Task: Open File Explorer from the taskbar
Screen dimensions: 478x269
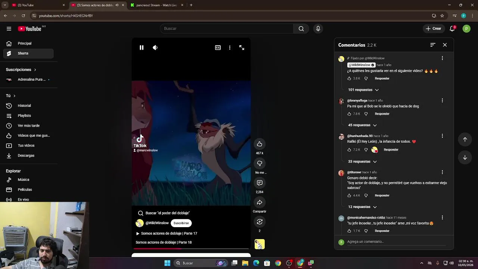Action: pyautogui.click(x=245, y=263)
